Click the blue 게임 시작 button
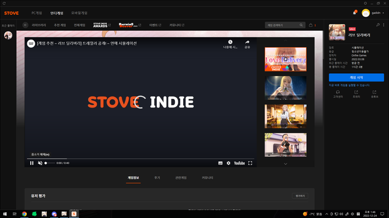The image size is (389, 218). (356, 77)
